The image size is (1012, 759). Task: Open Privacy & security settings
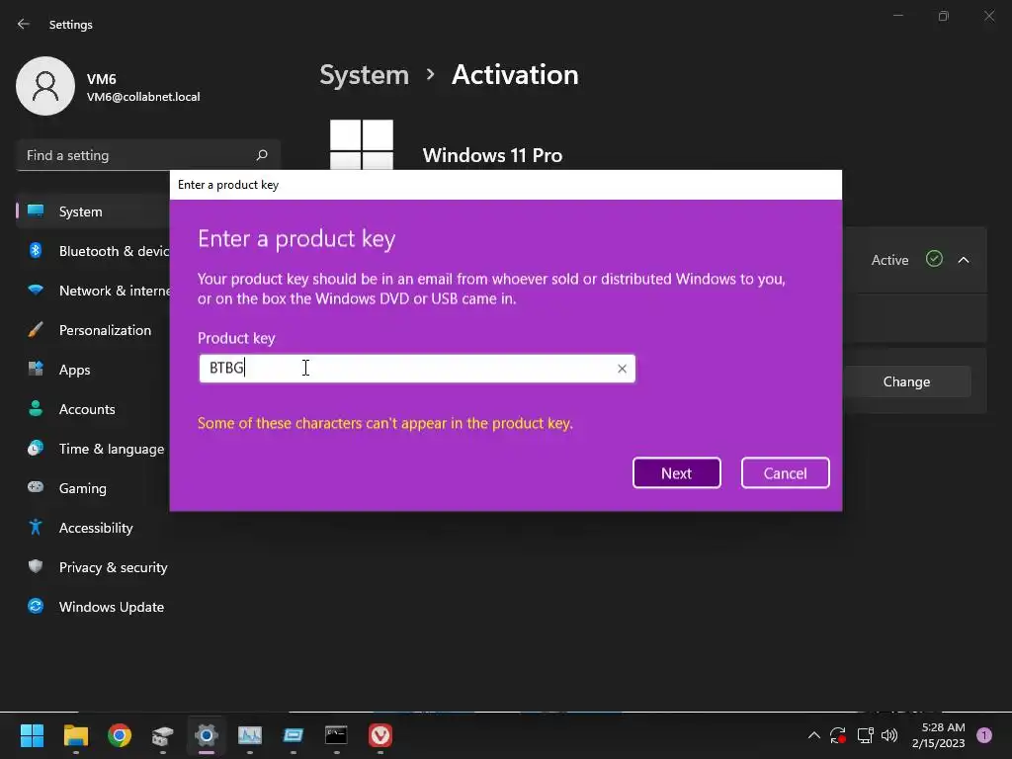94,567
